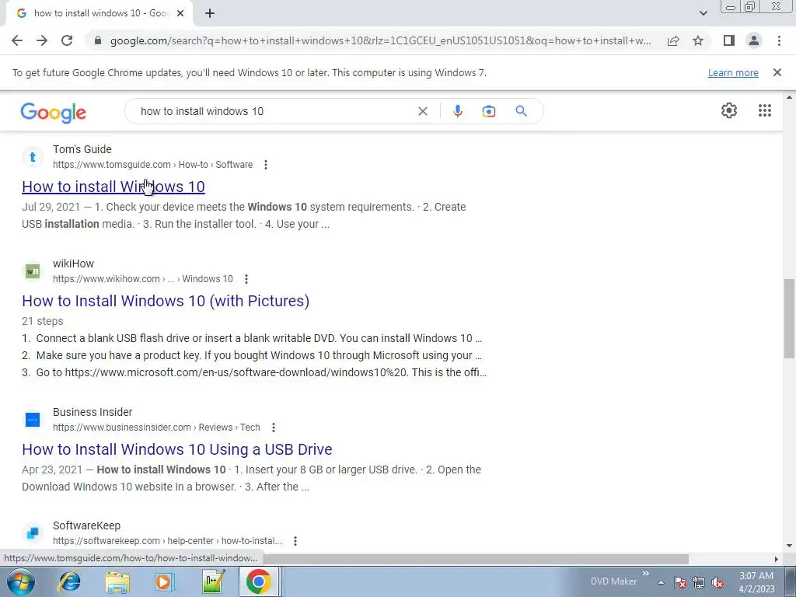
Task: Close the 'how to install windows 10' tab
Action: tap(180, 14)
